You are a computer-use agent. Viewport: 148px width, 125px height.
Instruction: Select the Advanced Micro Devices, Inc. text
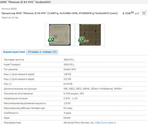click(x=79, y=123)
